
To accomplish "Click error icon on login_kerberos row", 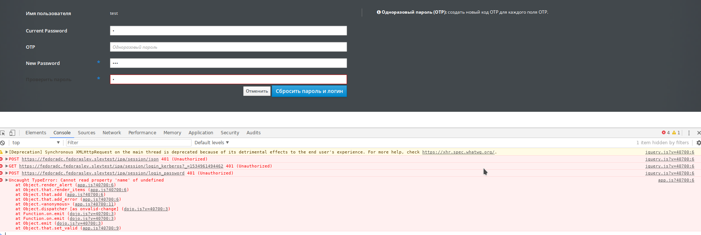I will pos(1,166).
